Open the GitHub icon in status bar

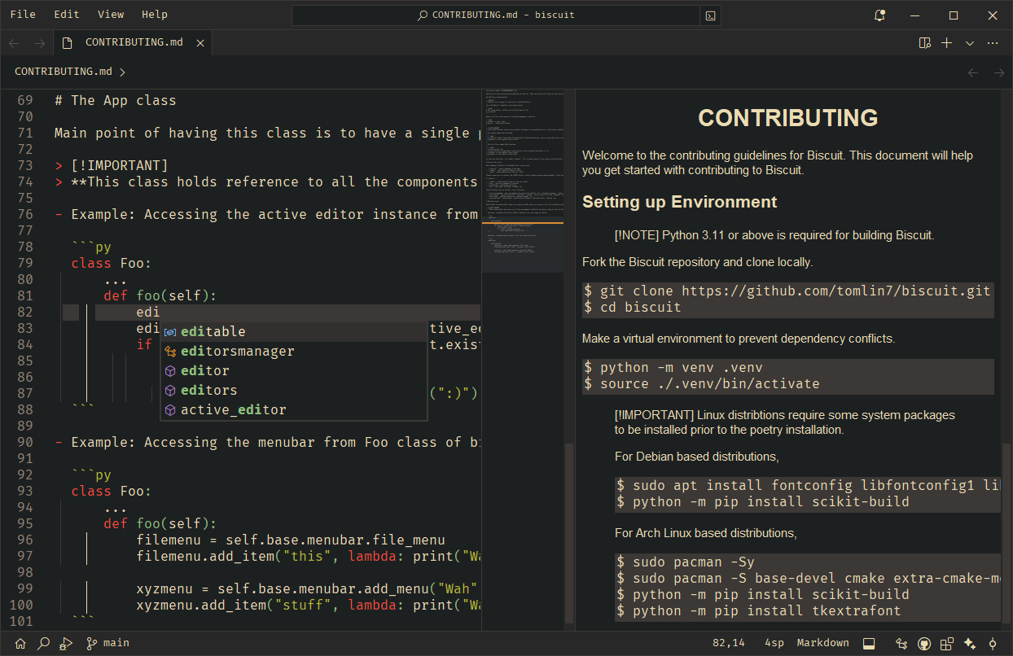[924, 643]
